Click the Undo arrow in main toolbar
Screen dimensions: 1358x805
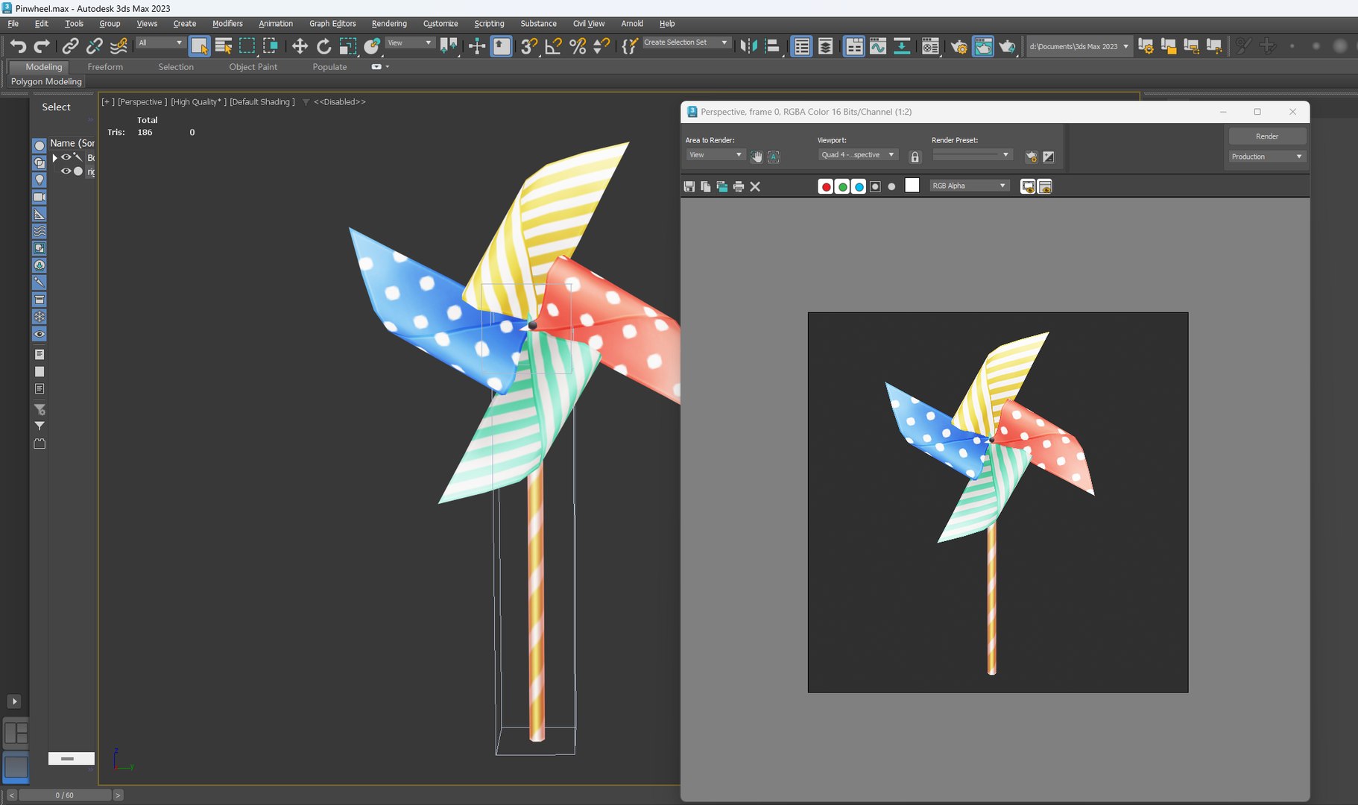point(18,46)
